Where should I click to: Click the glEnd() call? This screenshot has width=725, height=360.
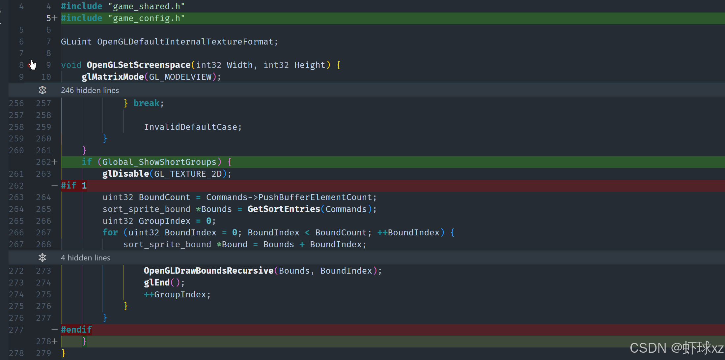[164, 283]
